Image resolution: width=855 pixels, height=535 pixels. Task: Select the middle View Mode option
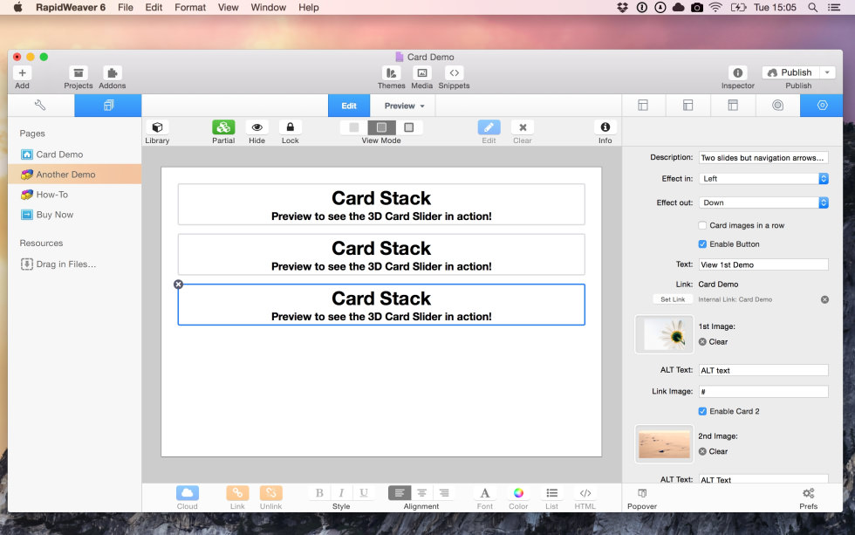pos(381,127)
